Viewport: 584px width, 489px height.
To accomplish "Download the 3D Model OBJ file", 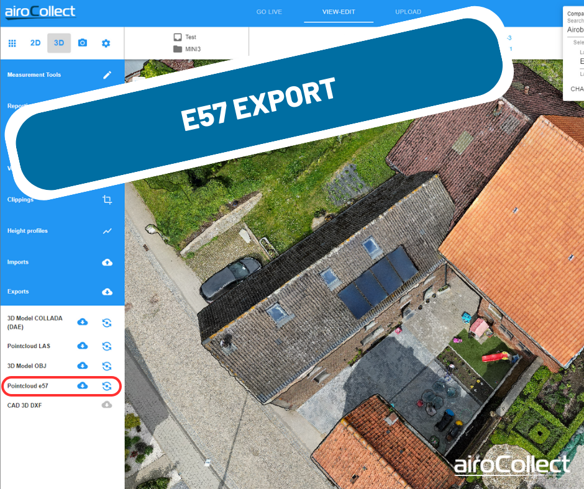I will [82, 366].
